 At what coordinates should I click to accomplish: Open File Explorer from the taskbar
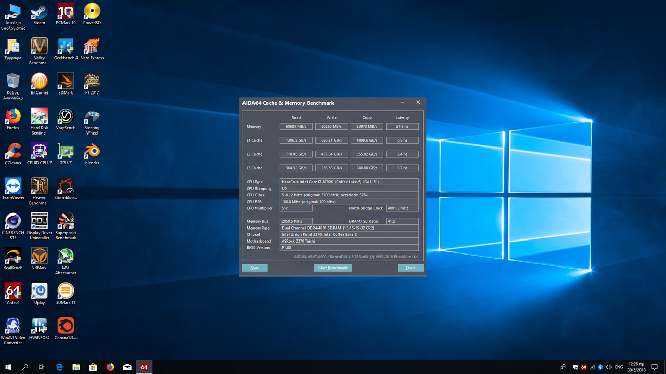76,367
